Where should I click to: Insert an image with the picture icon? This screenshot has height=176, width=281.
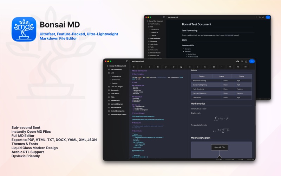(181, 67)
